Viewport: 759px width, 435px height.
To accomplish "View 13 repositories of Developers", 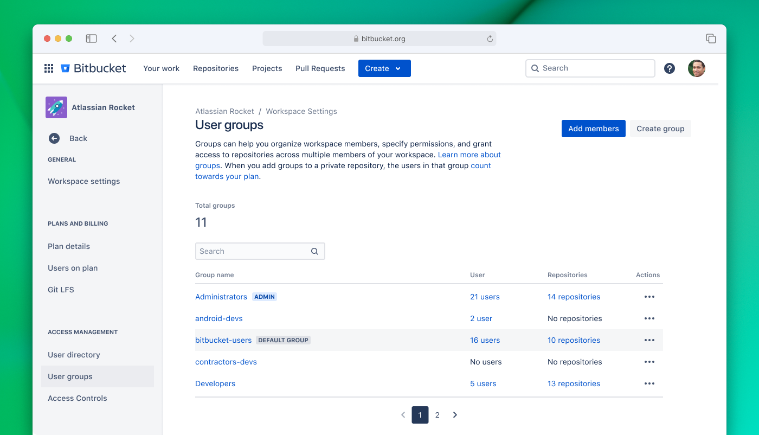I will [x=574, y=383].
